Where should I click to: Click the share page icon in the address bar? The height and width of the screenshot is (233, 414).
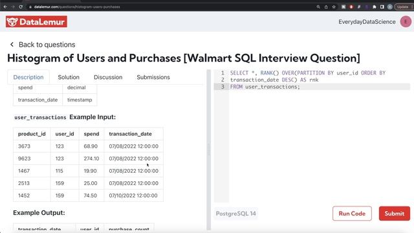click(326, 7)
